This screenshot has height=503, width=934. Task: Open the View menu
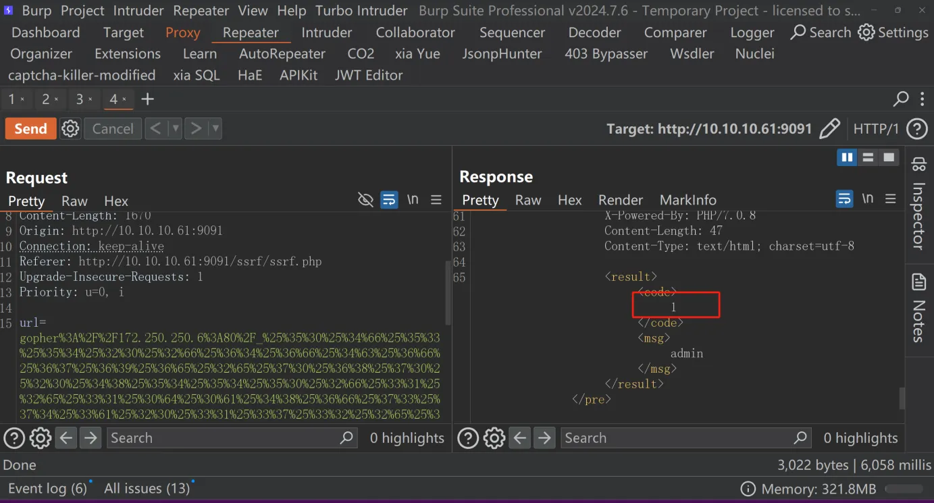(x=253, y=11)
